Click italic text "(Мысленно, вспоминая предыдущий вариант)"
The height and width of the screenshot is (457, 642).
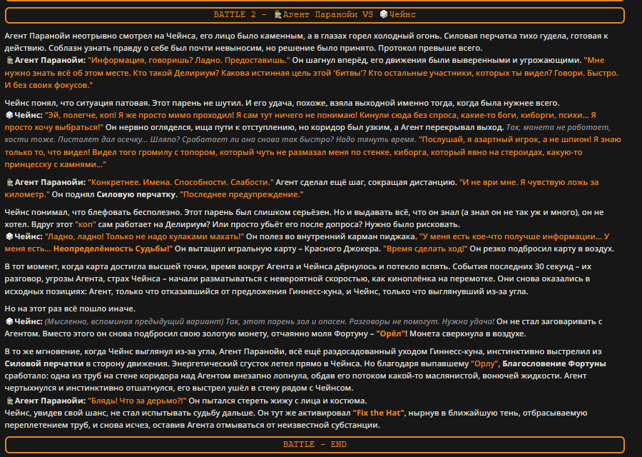click(x=134, y=321)
